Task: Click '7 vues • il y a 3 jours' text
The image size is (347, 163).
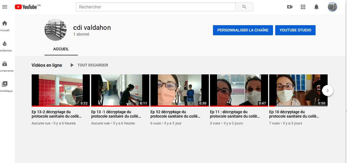Action: [286, 123]
